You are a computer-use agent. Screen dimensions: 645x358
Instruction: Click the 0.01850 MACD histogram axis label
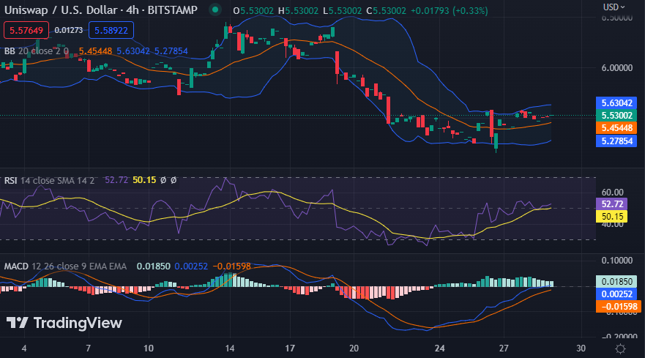click(616, 281)
